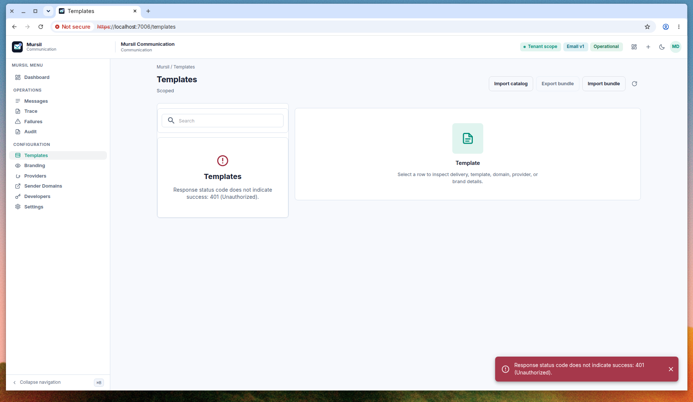Open the tab search dropdown arrow

(48, 11)
